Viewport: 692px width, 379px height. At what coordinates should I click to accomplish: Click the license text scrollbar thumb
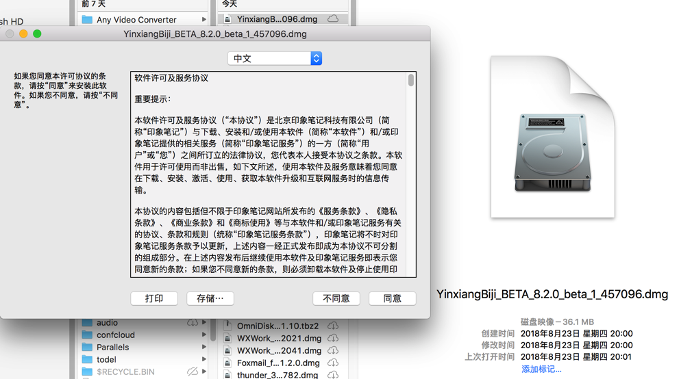tap(411, 80)
